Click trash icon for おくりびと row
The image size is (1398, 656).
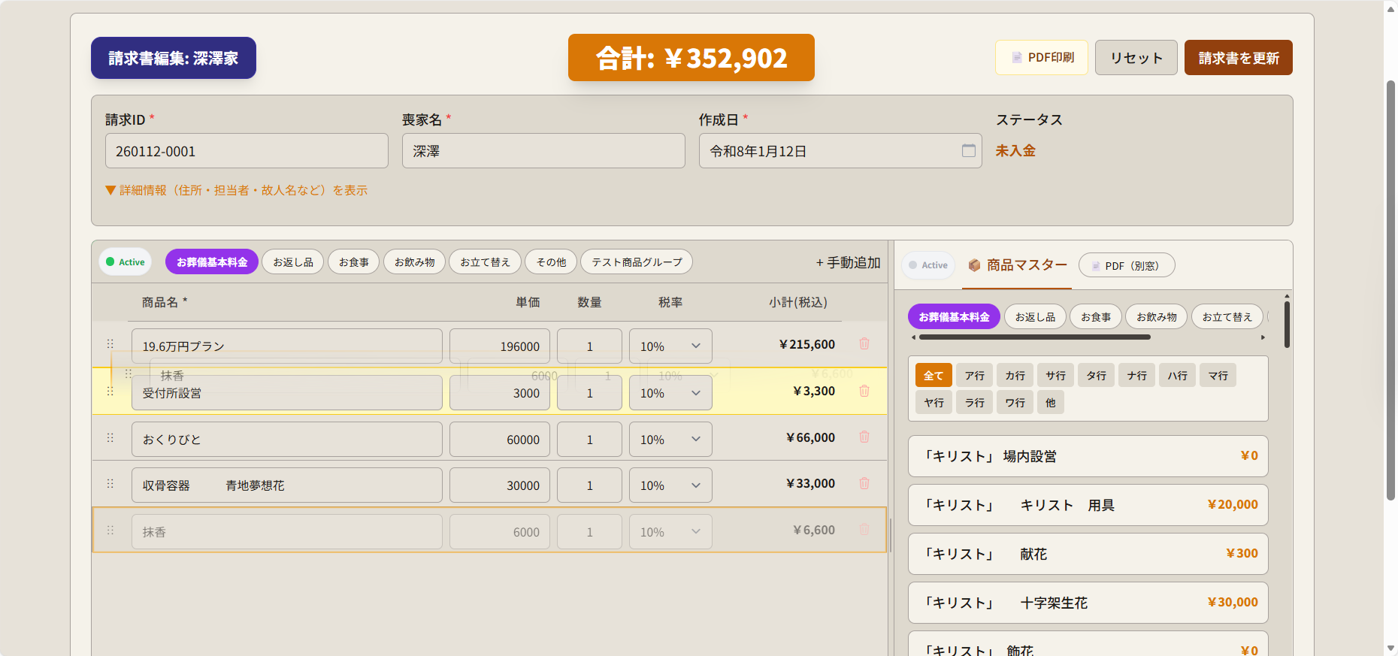864,437
